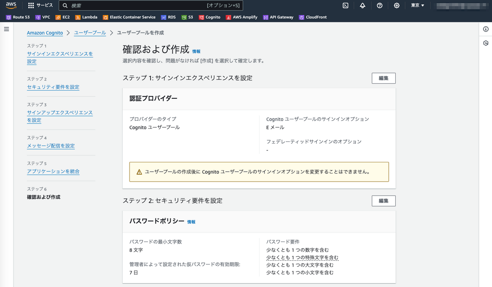This screenshot has width=492, height=287.
Task: Open Route 53 bookmark shortcut
Action: (x=18, y=17)
